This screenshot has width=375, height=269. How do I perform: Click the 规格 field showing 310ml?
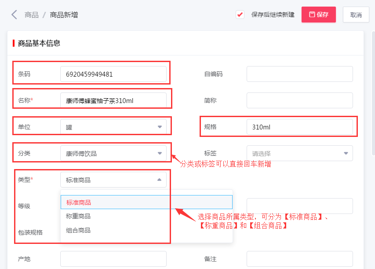click(x=301, y=126)
